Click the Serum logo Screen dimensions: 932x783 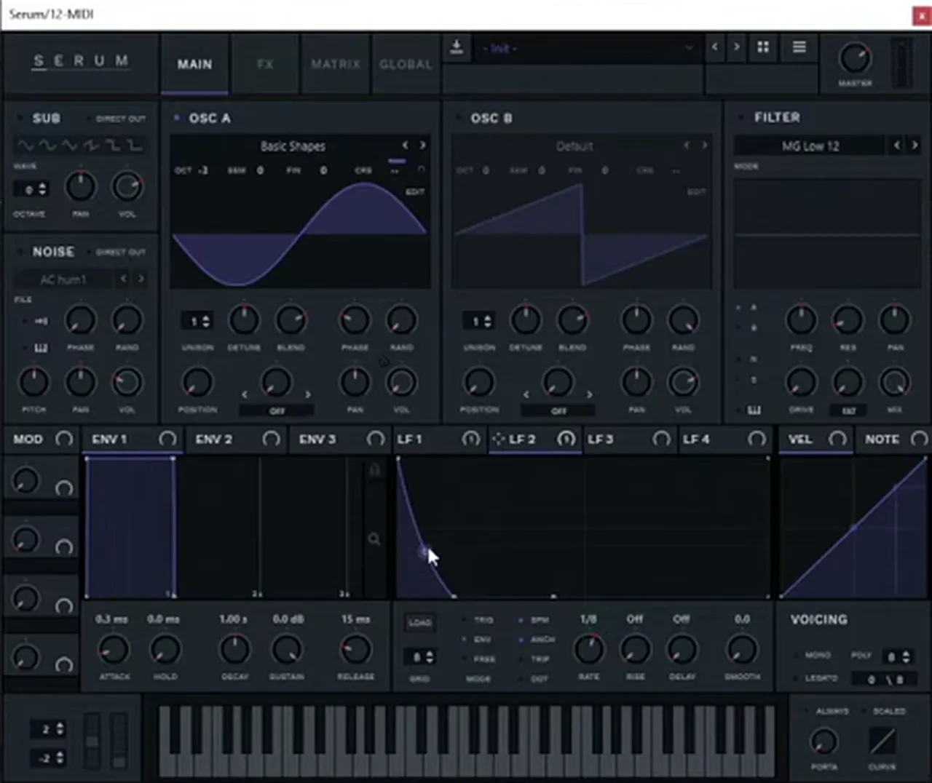coord(80,61)
